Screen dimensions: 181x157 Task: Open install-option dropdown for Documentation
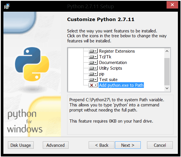coord(93,63)
